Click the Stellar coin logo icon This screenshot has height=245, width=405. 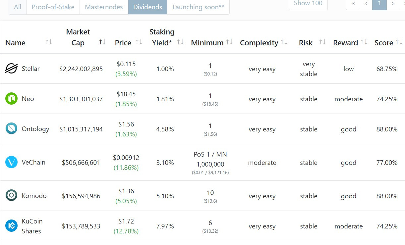point(11,69)
